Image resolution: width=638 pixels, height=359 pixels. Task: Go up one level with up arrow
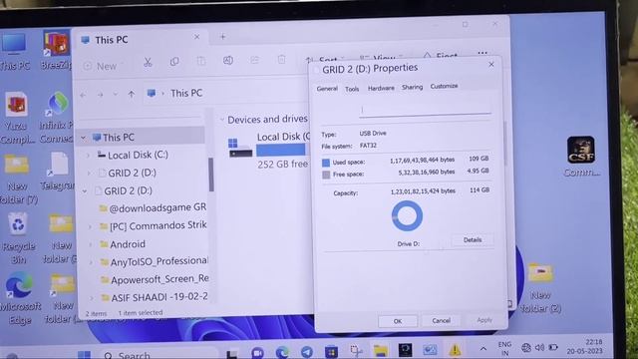point(131,95)
